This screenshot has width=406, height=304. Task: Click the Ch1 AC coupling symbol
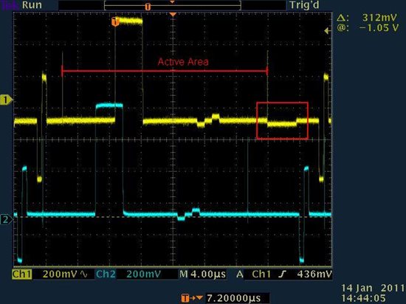tap(84, 274)
